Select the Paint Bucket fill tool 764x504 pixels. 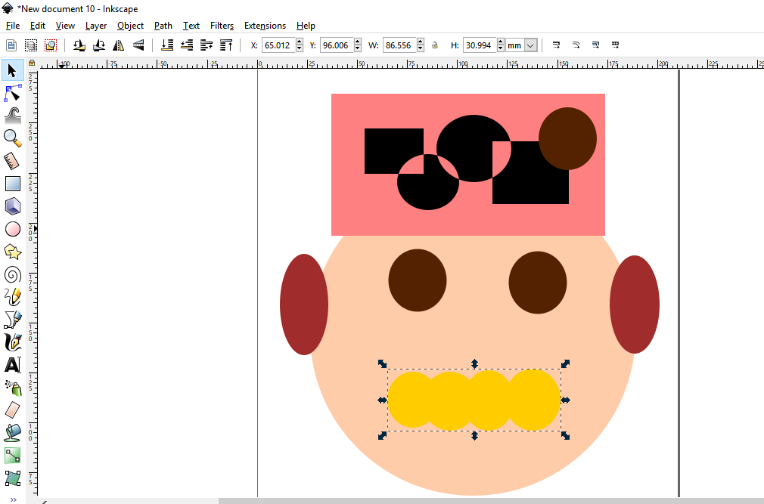[13, 433]
